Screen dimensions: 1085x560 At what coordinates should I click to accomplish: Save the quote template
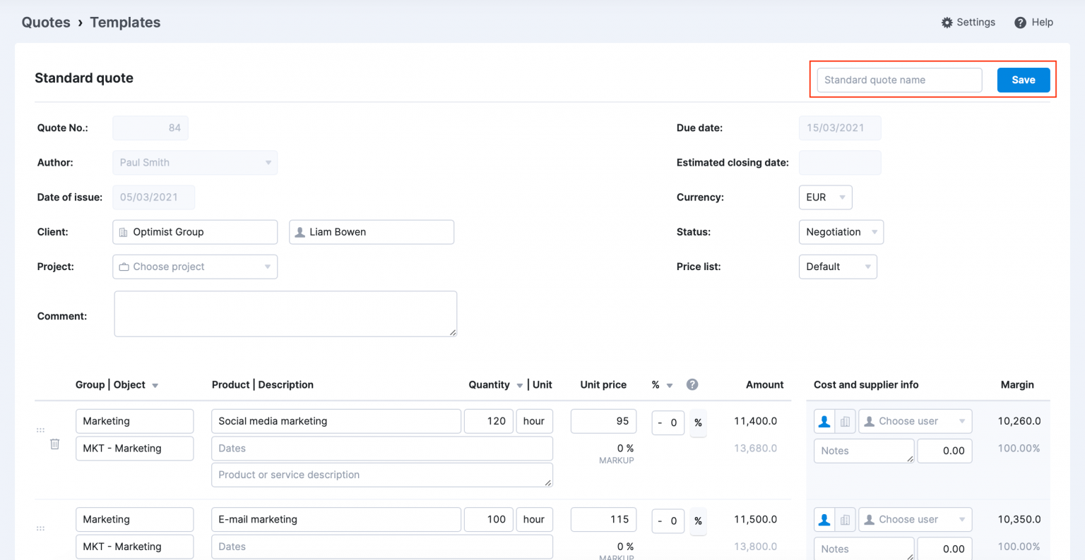click(1024, 80)
